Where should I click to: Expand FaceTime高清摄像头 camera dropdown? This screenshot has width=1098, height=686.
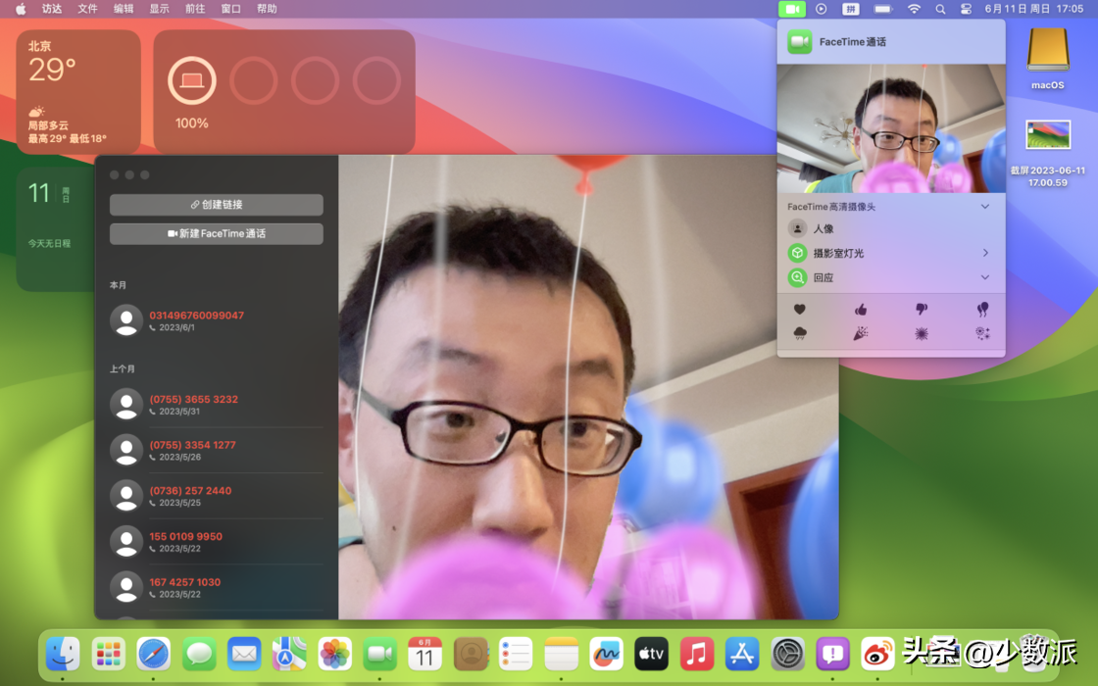point(984,207)
